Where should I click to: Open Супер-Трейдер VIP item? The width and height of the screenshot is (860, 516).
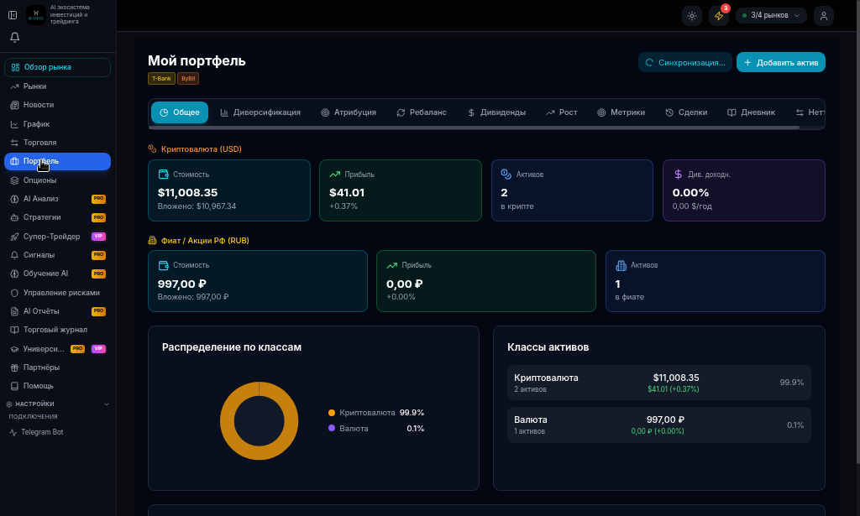(58, 237)
